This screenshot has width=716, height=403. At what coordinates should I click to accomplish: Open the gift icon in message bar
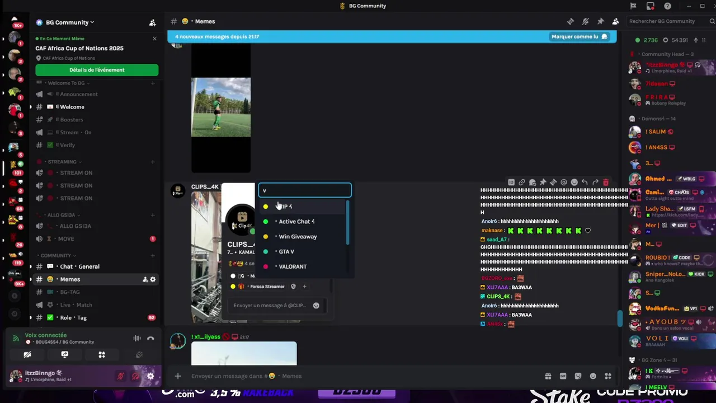(548, 376)
